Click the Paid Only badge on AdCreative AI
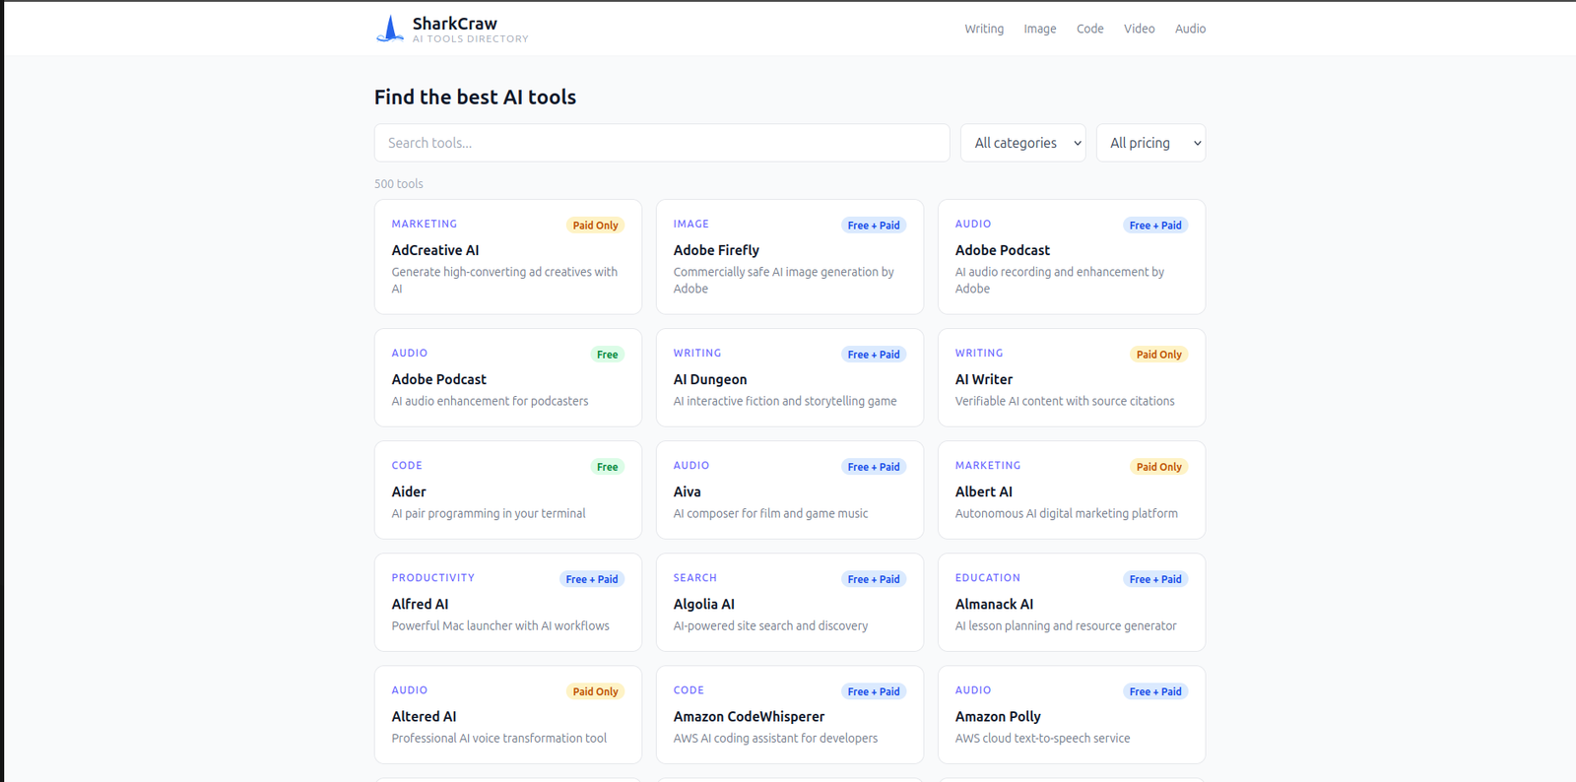Screen dimensions: 1576x782 pyautogui.click(x=596, y=226)
